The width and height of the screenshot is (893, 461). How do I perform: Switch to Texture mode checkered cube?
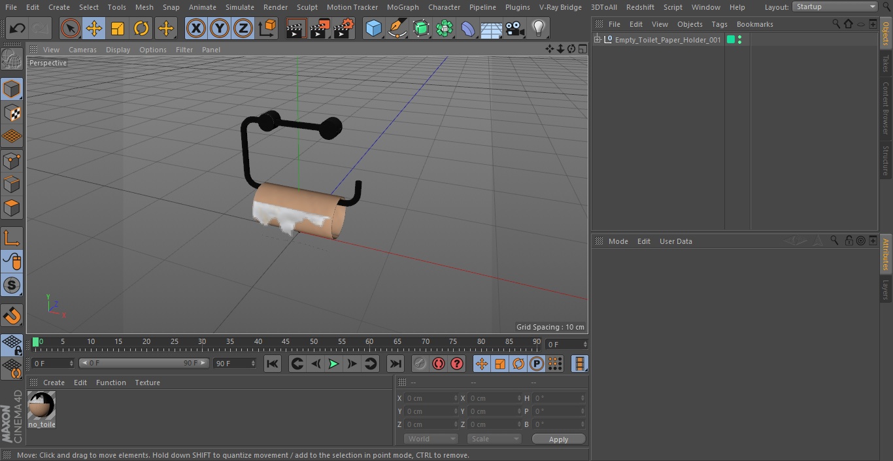(x=12, y=112)
